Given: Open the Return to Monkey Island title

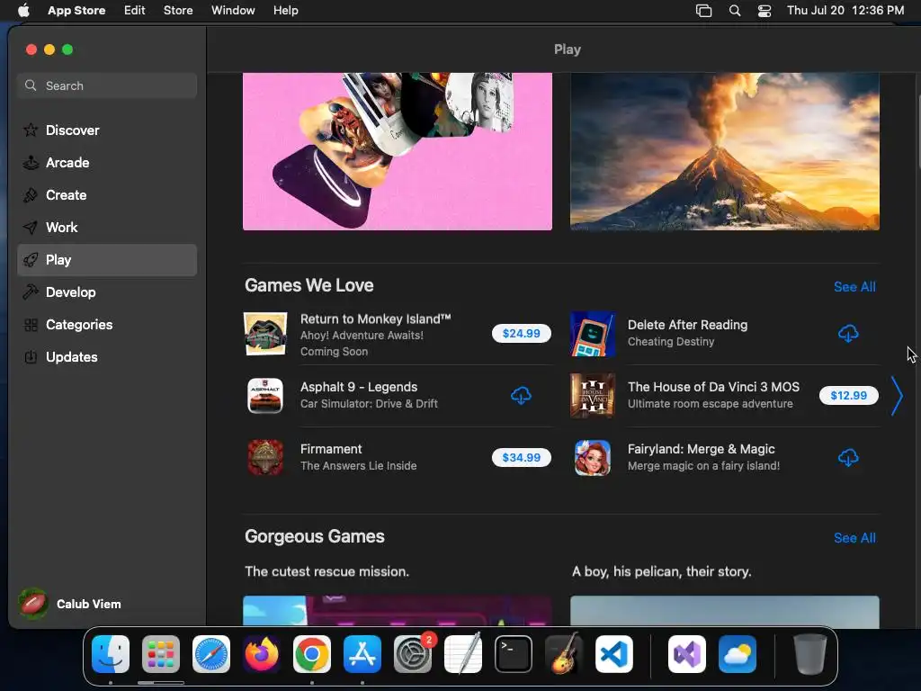Looking at the screenshot, I should [x=375, y=319].
